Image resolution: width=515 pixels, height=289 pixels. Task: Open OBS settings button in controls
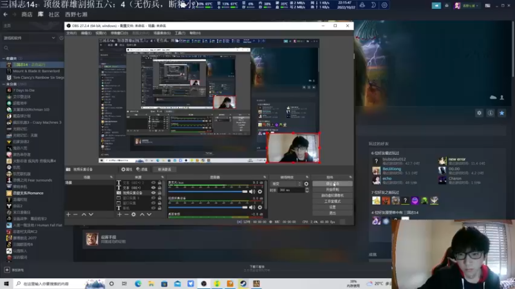(x=332, y=207)
